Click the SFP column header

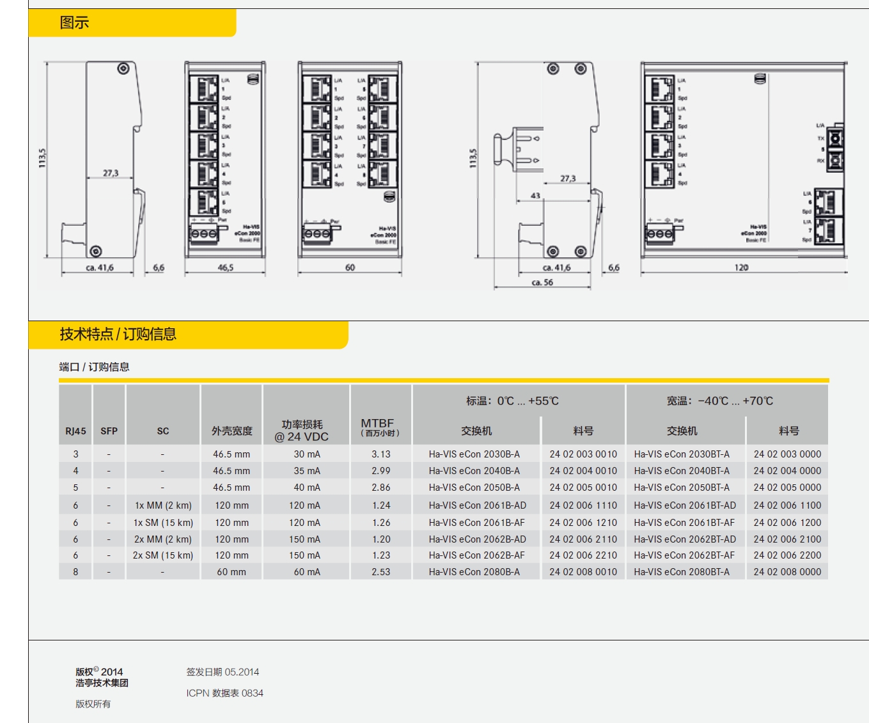click(x=109, y=431)
